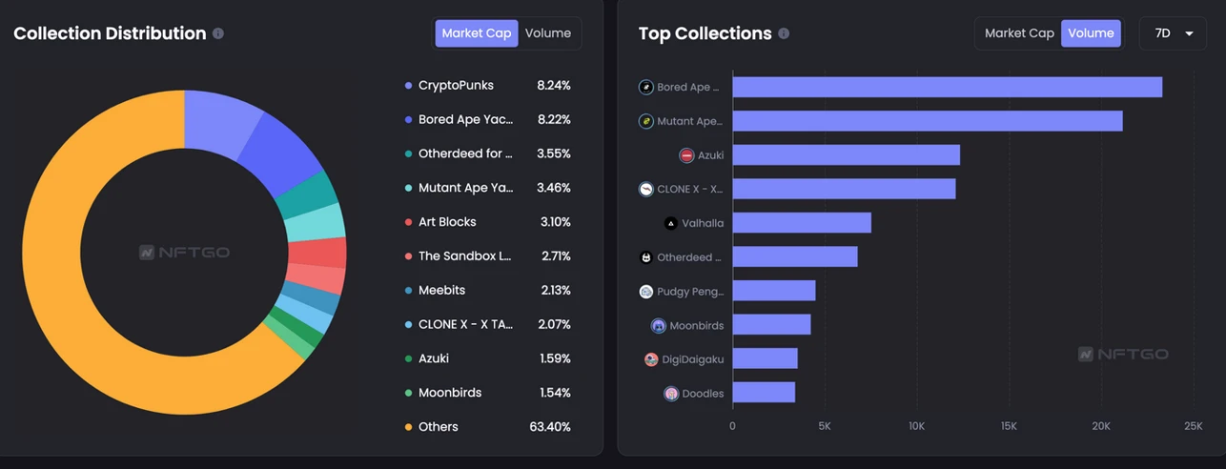Viewport: 1226px width, 469px height.
Task: Click the Doodles collection avatar icon
Action: (x=670, y=394)
